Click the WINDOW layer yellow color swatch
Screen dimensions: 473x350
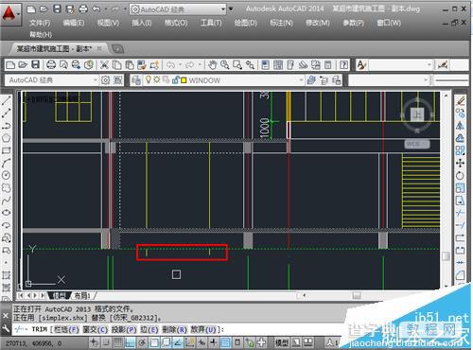(184, 80)
